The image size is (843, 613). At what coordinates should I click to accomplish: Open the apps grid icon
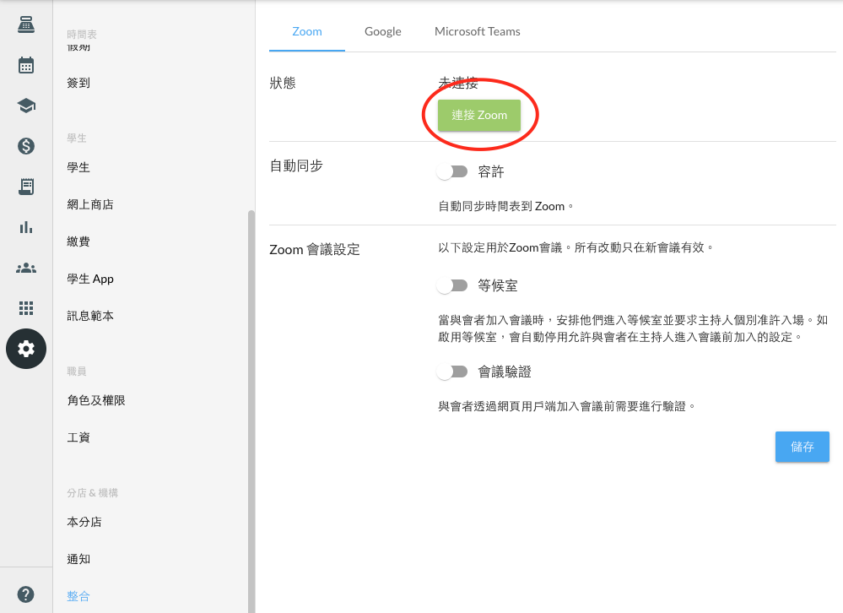[26, 308]
